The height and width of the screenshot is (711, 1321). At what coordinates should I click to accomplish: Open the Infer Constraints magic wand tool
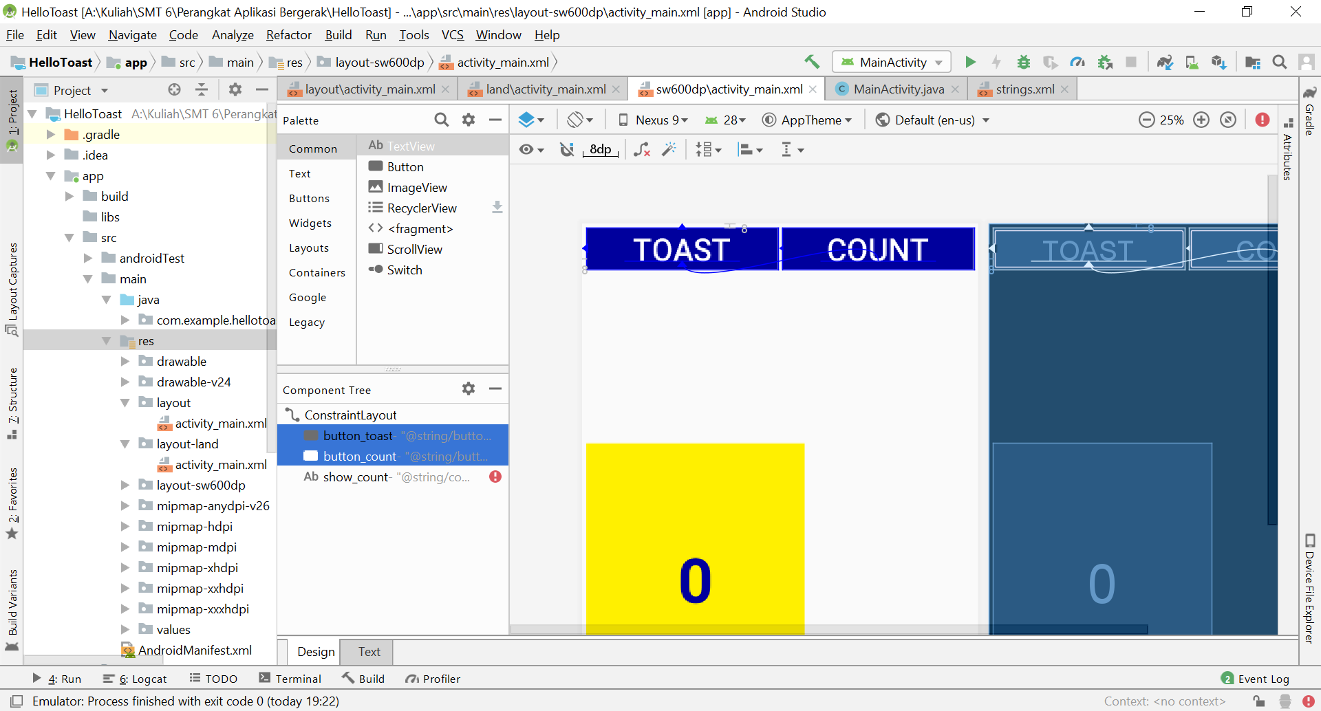tap(669, 149)
